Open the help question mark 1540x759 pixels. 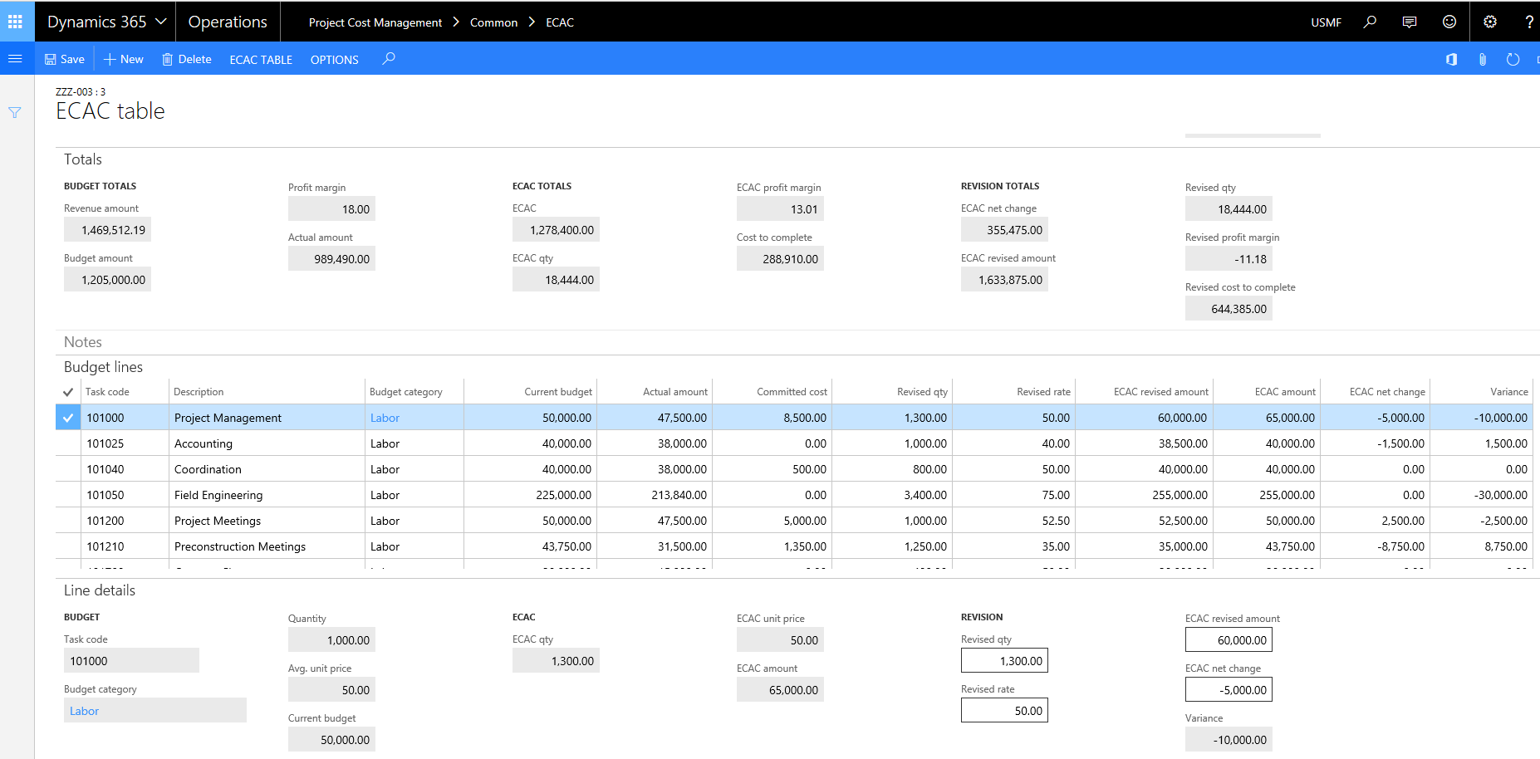[1528, 22]
